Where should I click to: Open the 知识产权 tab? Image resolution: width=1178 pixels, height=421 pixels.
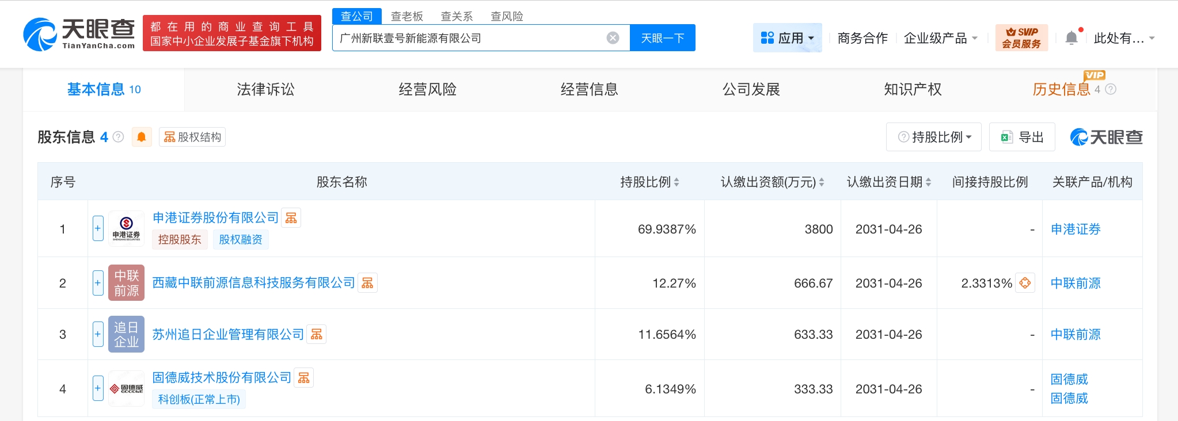point(913,89)
